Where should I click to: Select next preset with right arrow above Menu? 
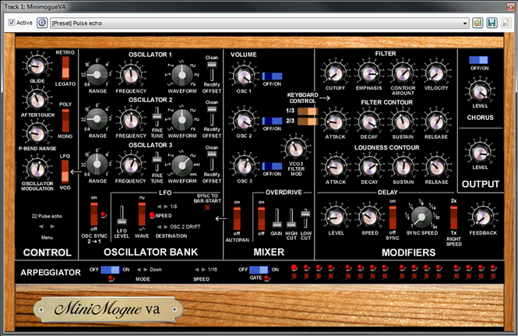[x=52, y=227]
